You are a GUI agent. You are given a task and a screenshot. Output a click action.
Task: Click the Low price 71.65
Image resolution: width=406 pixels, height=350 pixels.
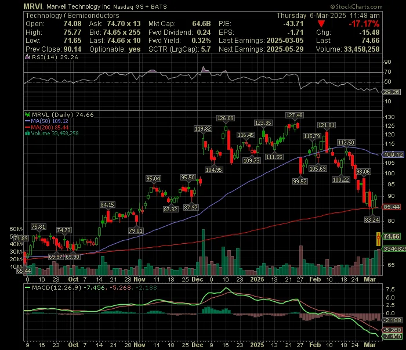coord(72,41)
